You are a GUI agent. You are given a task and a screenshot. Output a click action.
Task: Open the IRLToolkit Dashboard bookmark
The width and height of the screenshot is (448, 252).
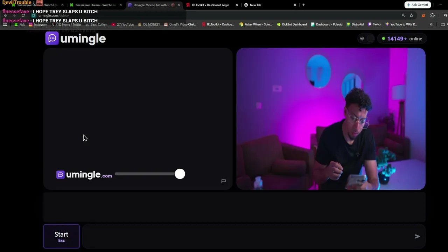click(x=218, y=24)
